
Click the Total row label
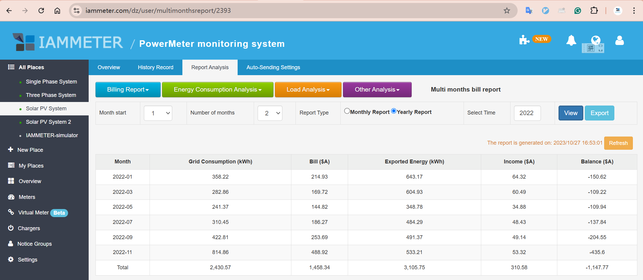tap(122, 267)
